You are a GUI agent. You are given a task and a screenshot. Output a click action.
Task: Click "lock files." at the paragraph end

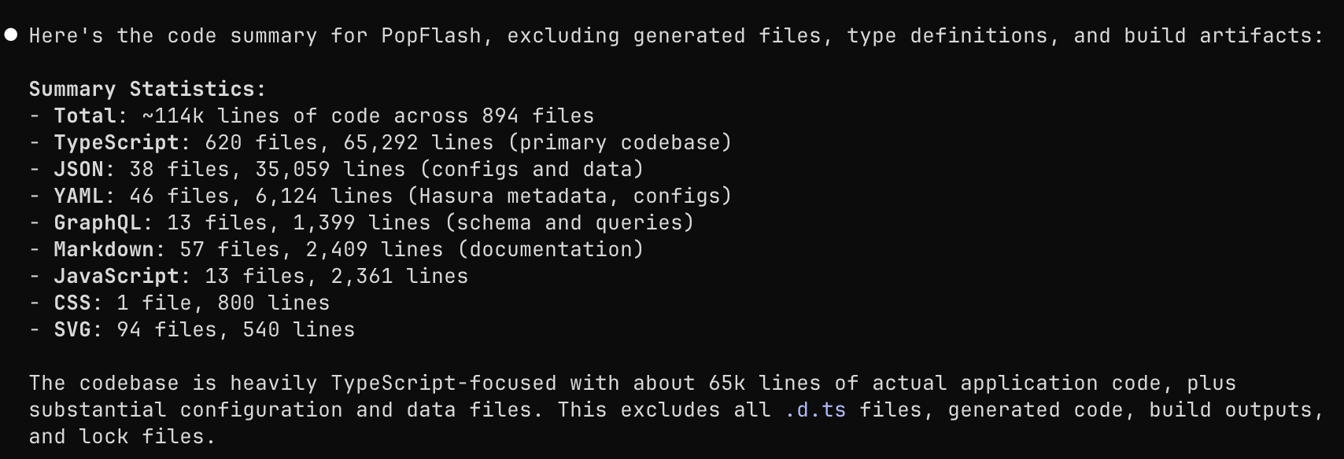tap(148, 437)
